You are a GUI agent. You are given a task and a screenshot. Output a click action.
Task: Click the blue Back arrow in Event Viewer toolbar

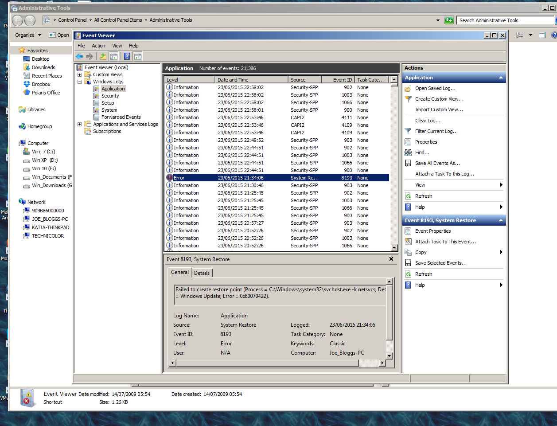pyautogui.click(x=79, y=56)
